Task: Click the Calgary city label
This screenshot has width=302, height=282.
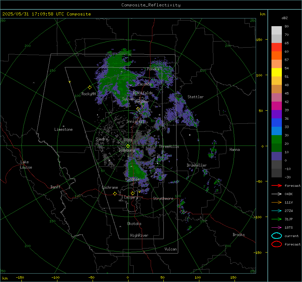Action: [131, 197]
